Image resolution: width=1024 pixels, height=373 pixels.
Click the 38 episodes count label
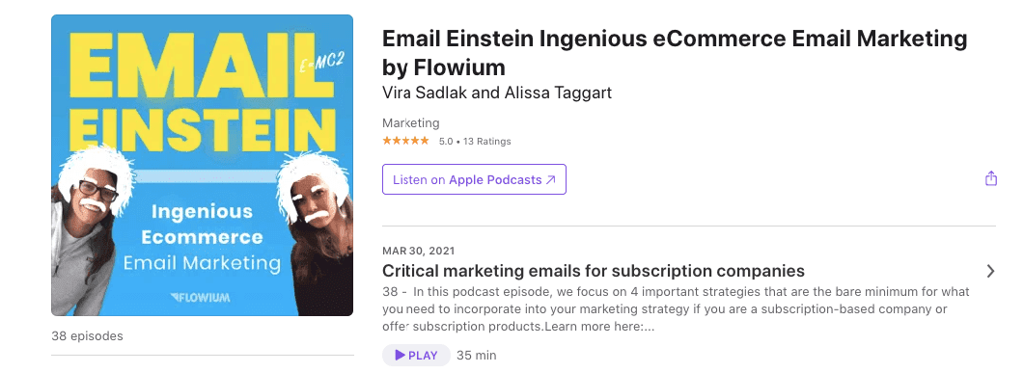click(87, 336)
